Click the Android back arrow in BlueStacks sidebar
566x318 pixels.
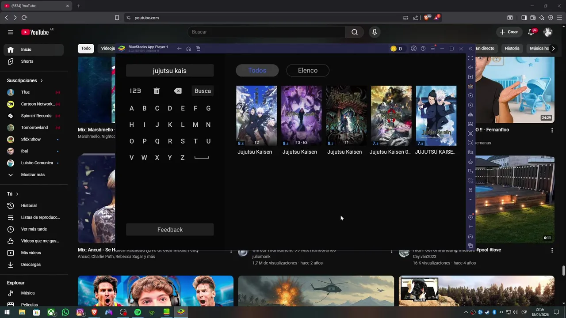point(470,227)
